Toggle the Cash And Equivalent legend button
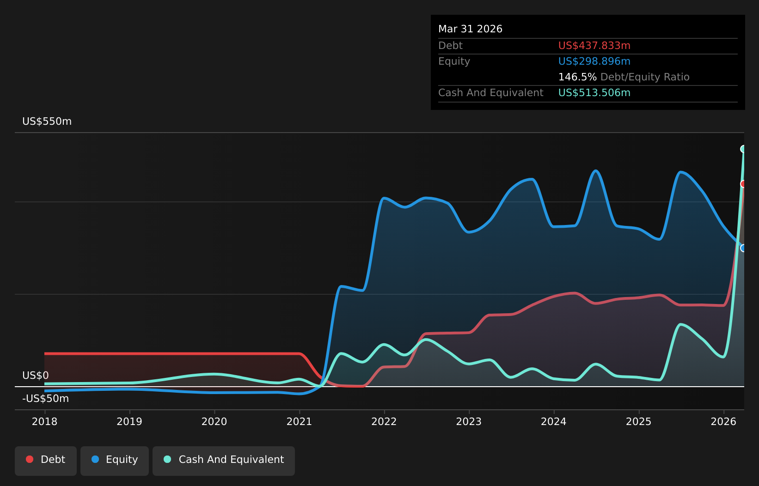The height and width of the screenshot is (486, 759). click(224, 461)
